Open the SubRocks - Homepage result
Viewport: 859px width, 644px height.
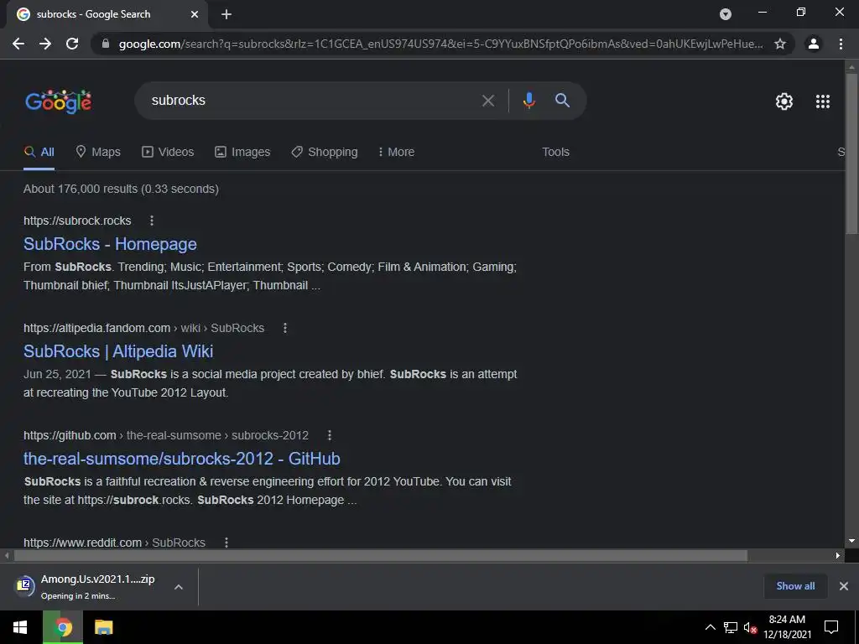click(110, 244)
